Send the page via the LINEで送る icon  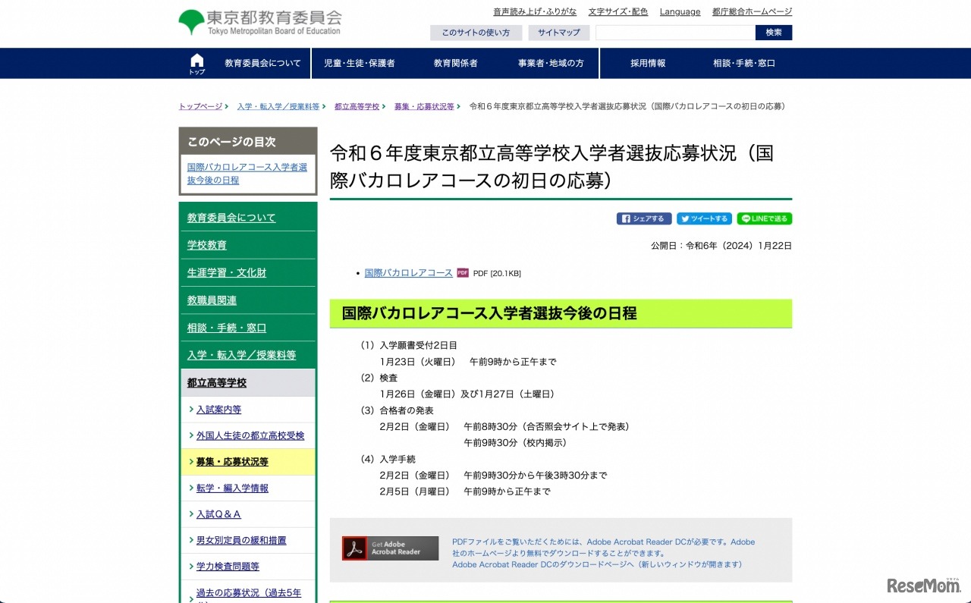[765, 218]
